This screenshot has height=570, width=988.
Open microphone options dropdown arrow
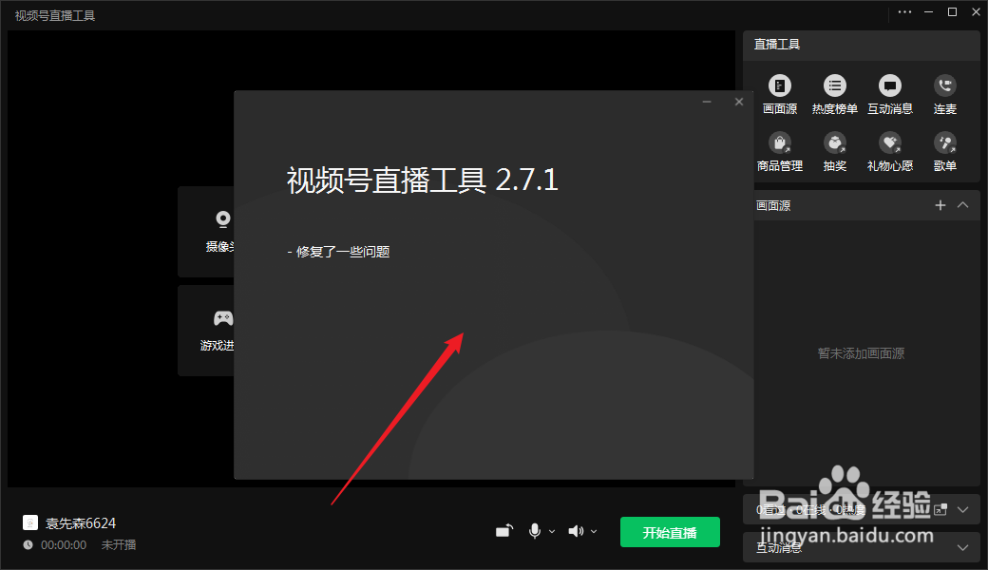(x=552, y=532)
